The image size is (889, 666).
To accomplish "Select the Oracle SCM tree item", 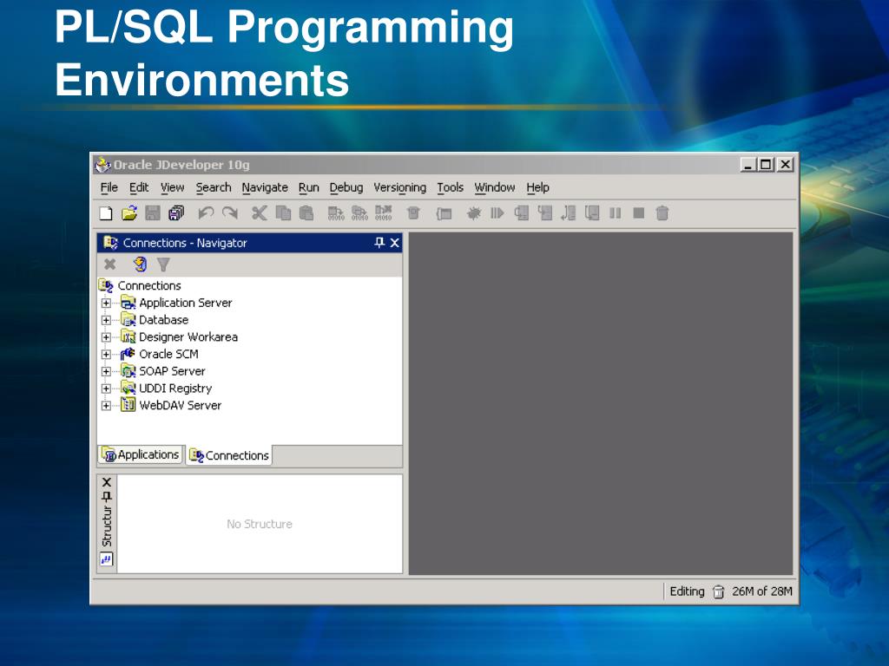I will pyautogui.click(x=168, y=354).
